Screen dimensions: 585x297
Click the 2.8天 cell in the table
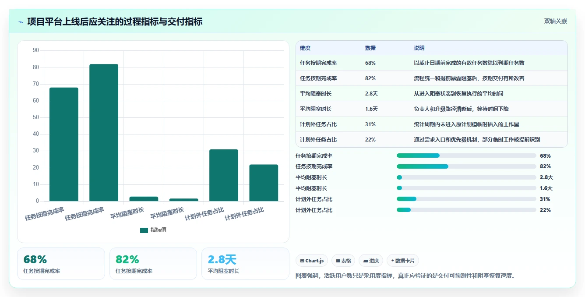tap(371, 94)
